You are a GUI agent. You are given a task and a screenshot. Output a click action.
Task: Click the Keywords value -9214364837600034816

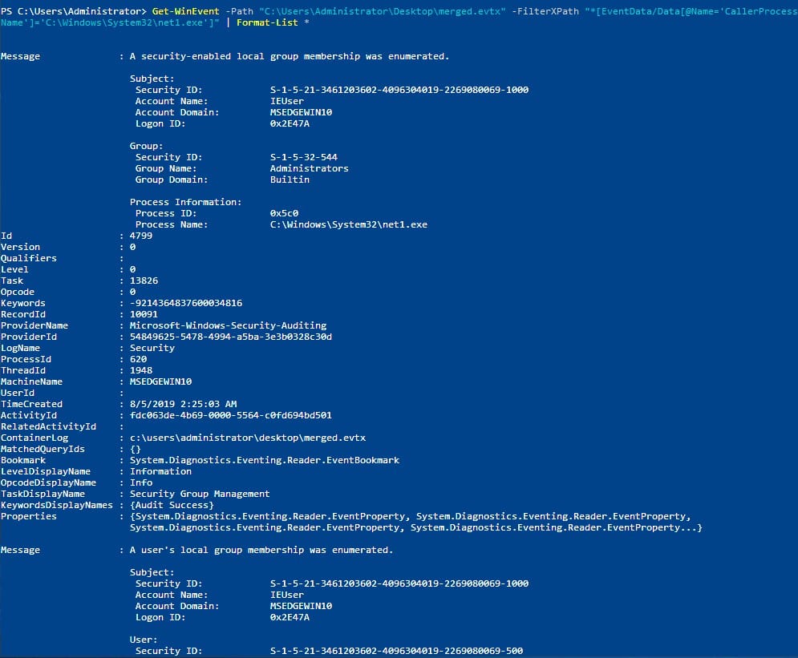tap(185, 303)
